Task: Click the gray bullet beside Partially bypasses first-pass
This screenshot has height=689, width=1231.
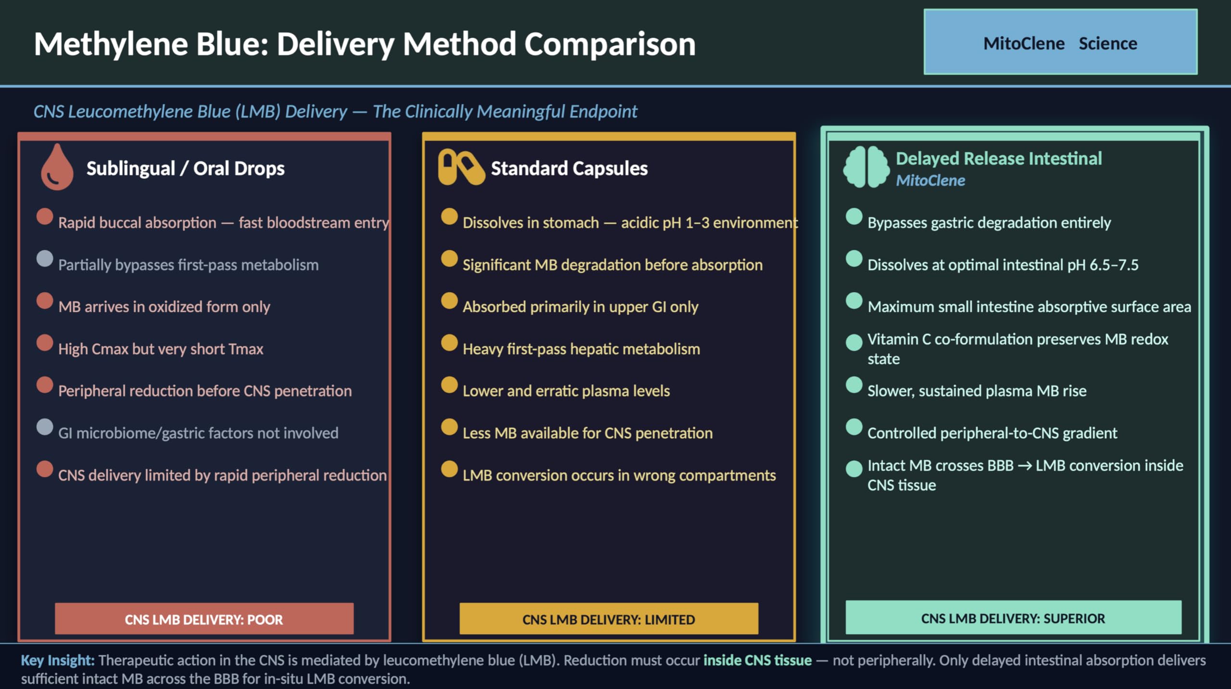Action: point(45,258)
